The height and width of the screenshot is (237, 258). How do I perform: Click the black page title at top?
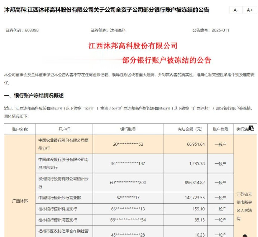(x=107, y=10)
